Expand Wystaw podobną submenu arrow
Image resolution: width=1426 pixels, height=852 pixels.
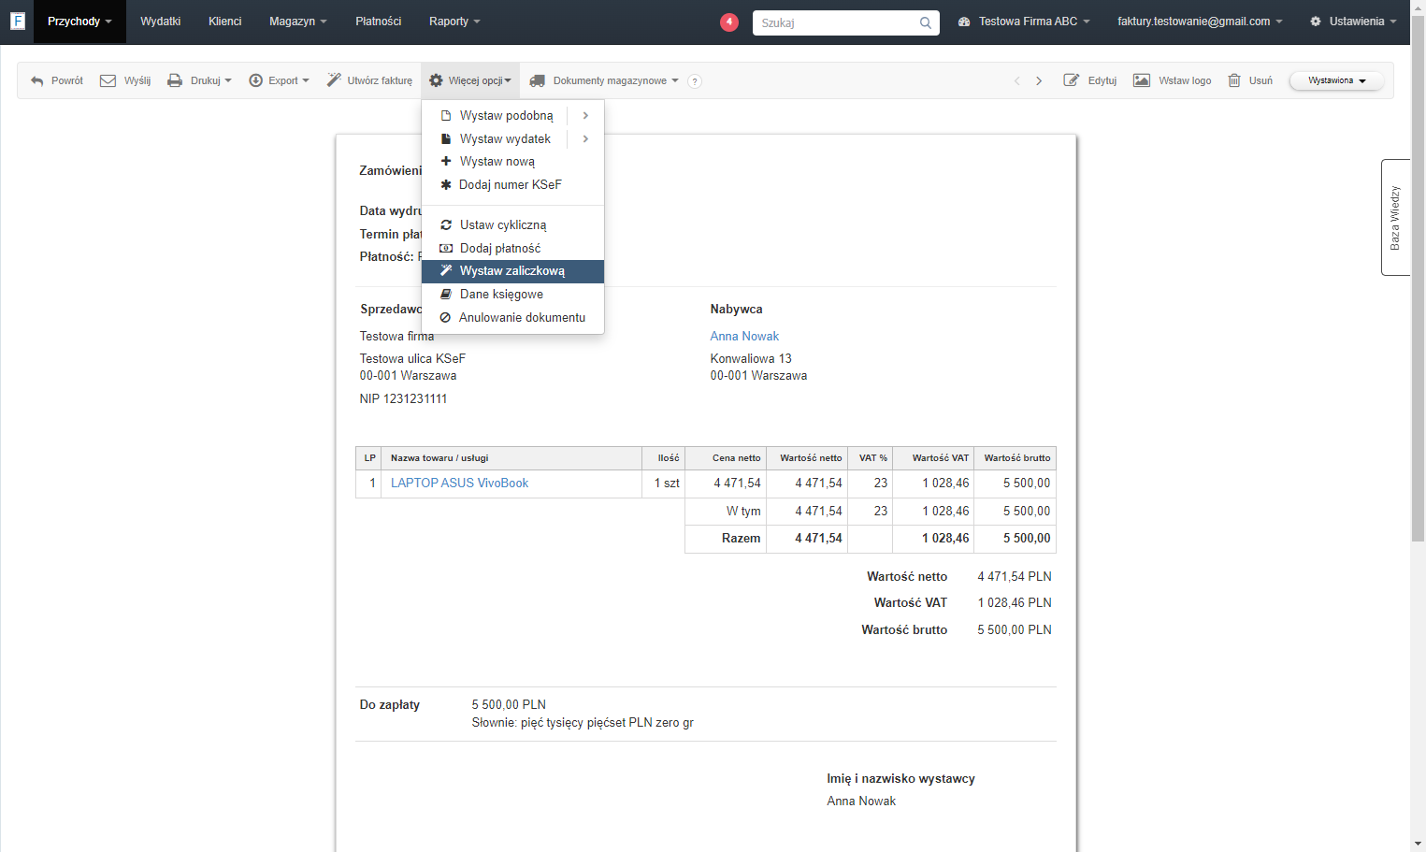[x=585, y=116]
